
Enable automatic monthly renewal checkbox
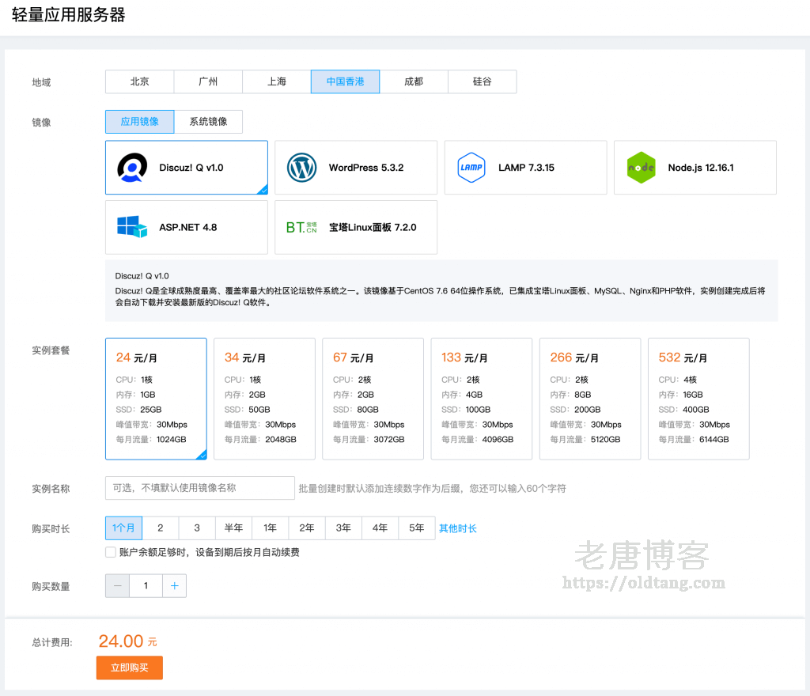point(110,551)
